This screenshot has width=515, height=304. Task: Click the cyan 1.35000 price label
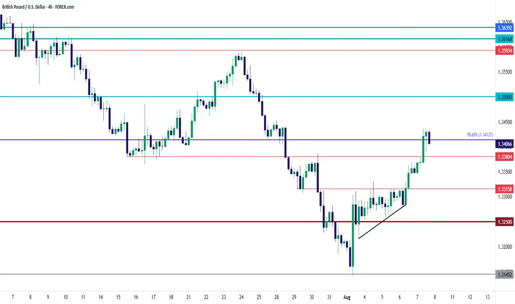(505, 97)
